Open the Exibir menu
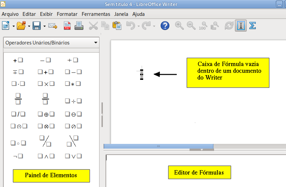 (46, 14)
